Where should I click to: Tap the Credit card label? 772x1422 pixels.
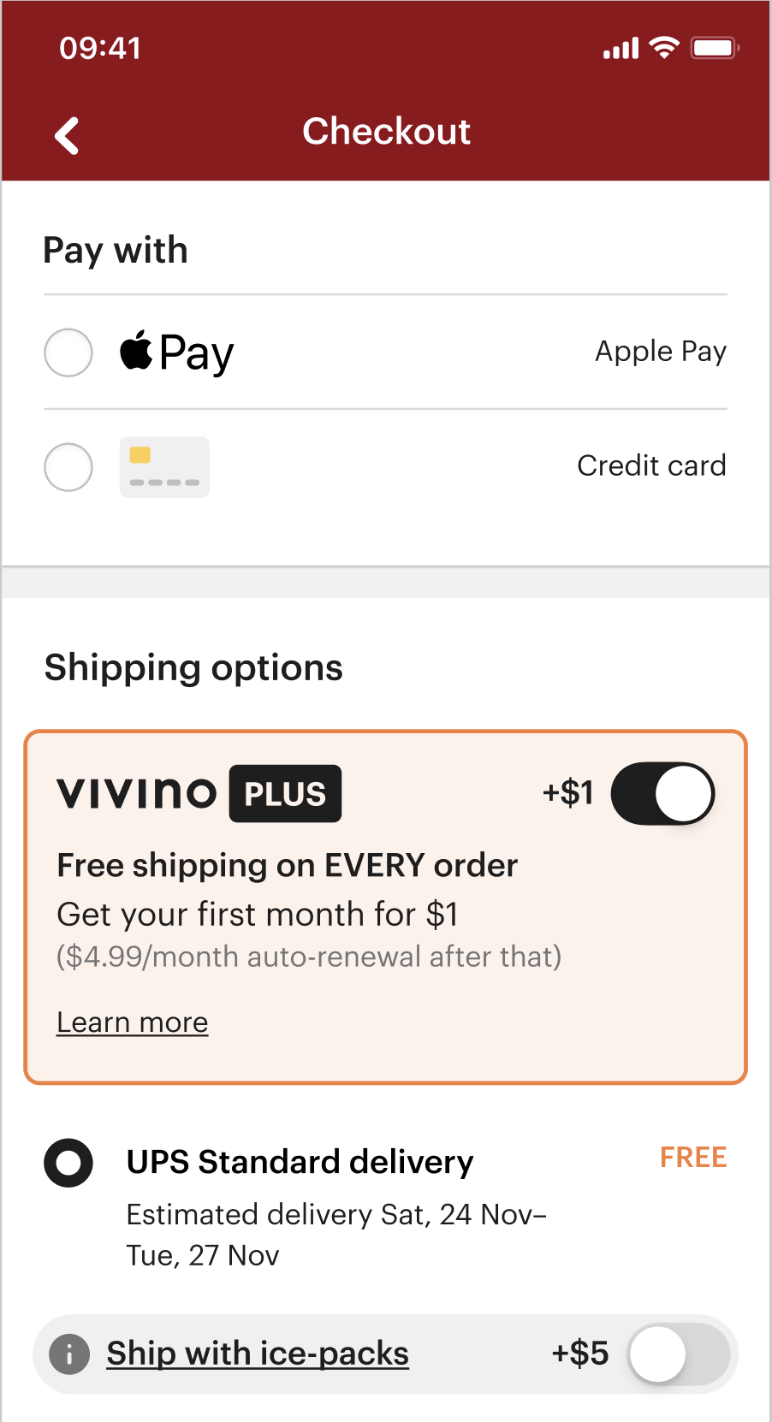(x=651, y=465)
